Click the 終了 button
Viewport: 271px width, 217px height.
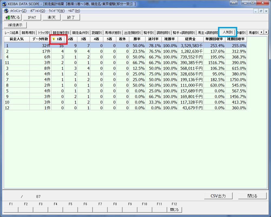point(71,17)
